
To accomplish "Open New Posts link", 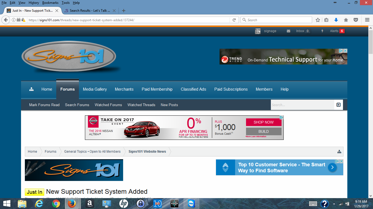I will [x=169, y=105].
